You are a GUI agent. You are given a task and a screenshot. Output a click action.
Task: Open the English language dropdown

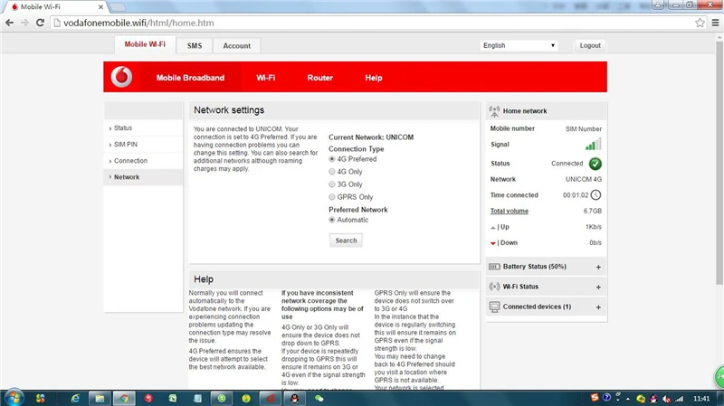(519, 45)
